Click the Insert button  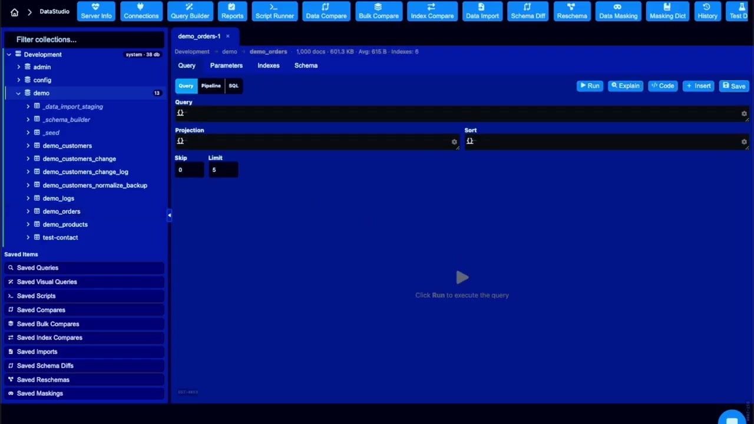coord(699,86)
